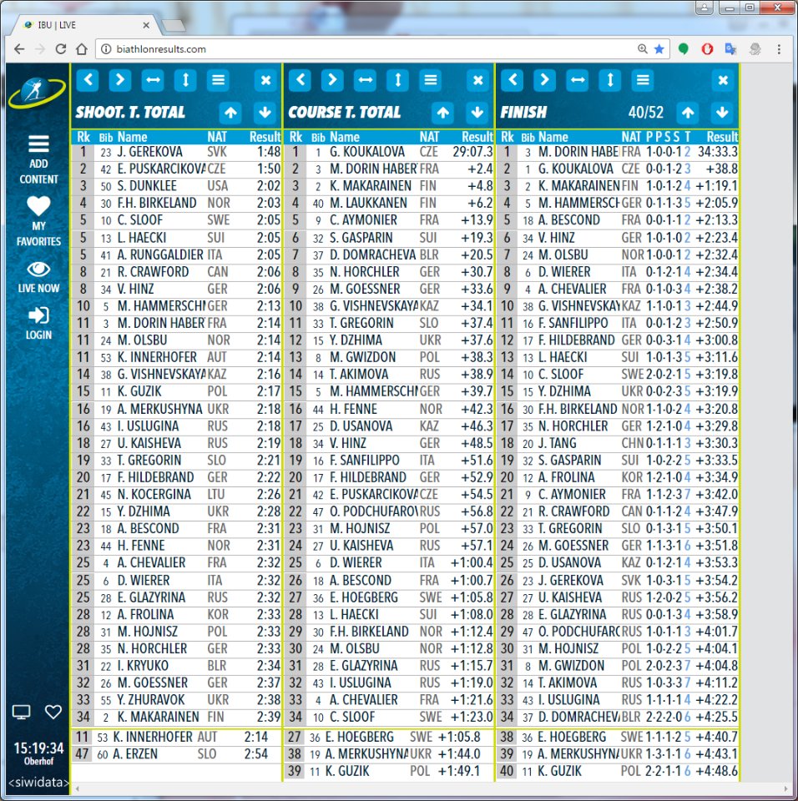Viewport: 798px width, 801px height.
Task: Toggle the Live Now eye view
Action: pyautogui.click(x=38, y=269)
